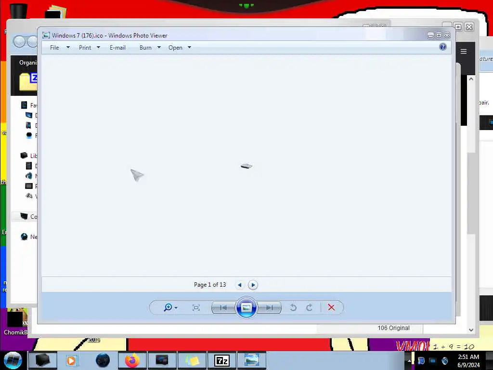Click the dark monitor taskbar icon
The height and width of the screenshot is (370, 493).
pyautogui.click(x=162, y=360)
